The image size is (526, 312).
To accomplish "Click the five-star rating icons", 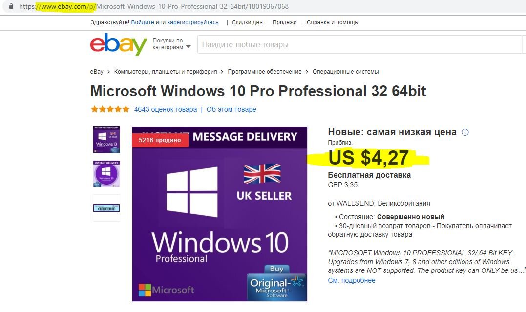I will 110,109.
